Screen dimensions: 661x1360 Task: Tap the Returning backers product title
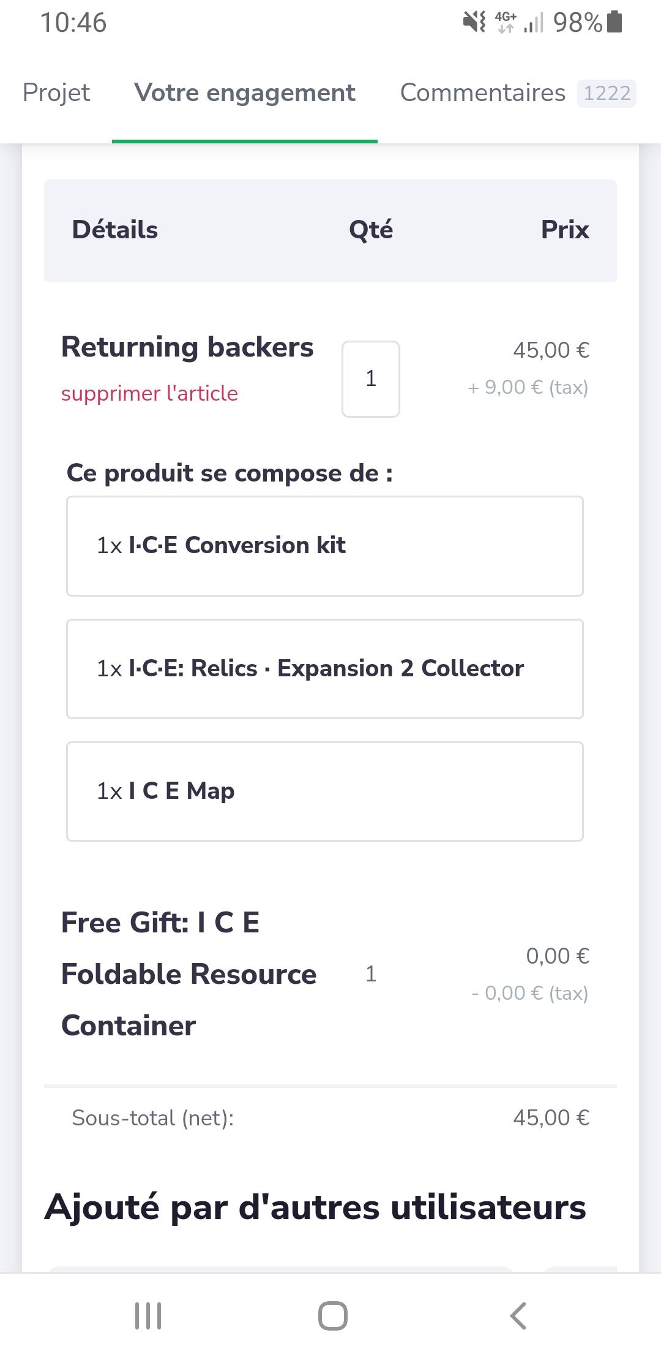187,347
